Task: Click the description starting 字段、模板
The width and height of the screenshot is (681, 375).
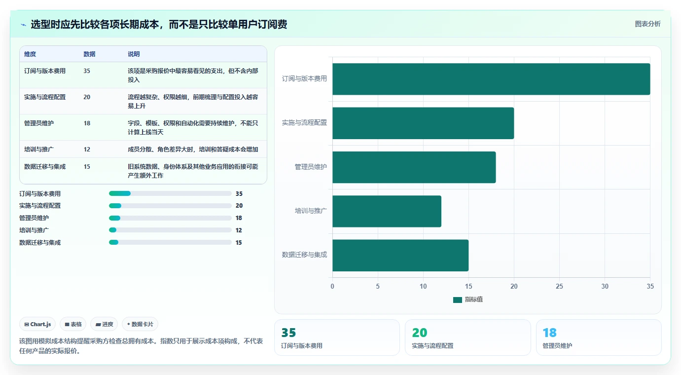Action: (193, 128)
